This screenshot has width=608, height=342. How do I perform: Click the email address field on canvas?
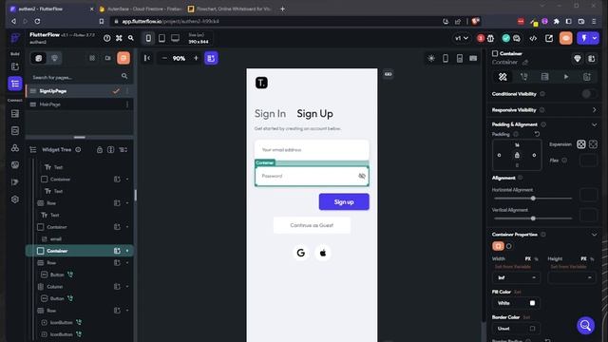[312, 150]
